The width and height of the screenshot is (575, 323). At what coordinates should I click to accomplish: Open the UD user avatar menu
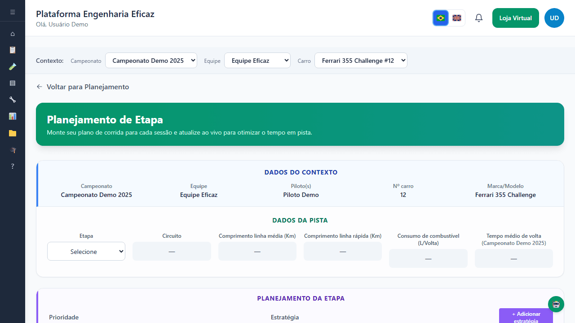point(554,18)
